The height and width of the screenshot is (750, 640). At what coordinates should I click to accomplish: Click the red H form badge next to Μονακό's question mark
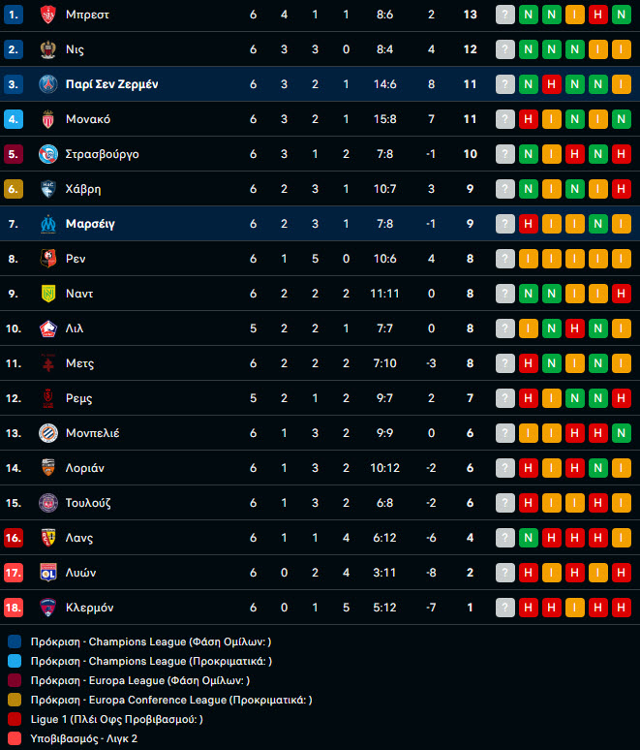pyautogui.click(x=528, y=119)
